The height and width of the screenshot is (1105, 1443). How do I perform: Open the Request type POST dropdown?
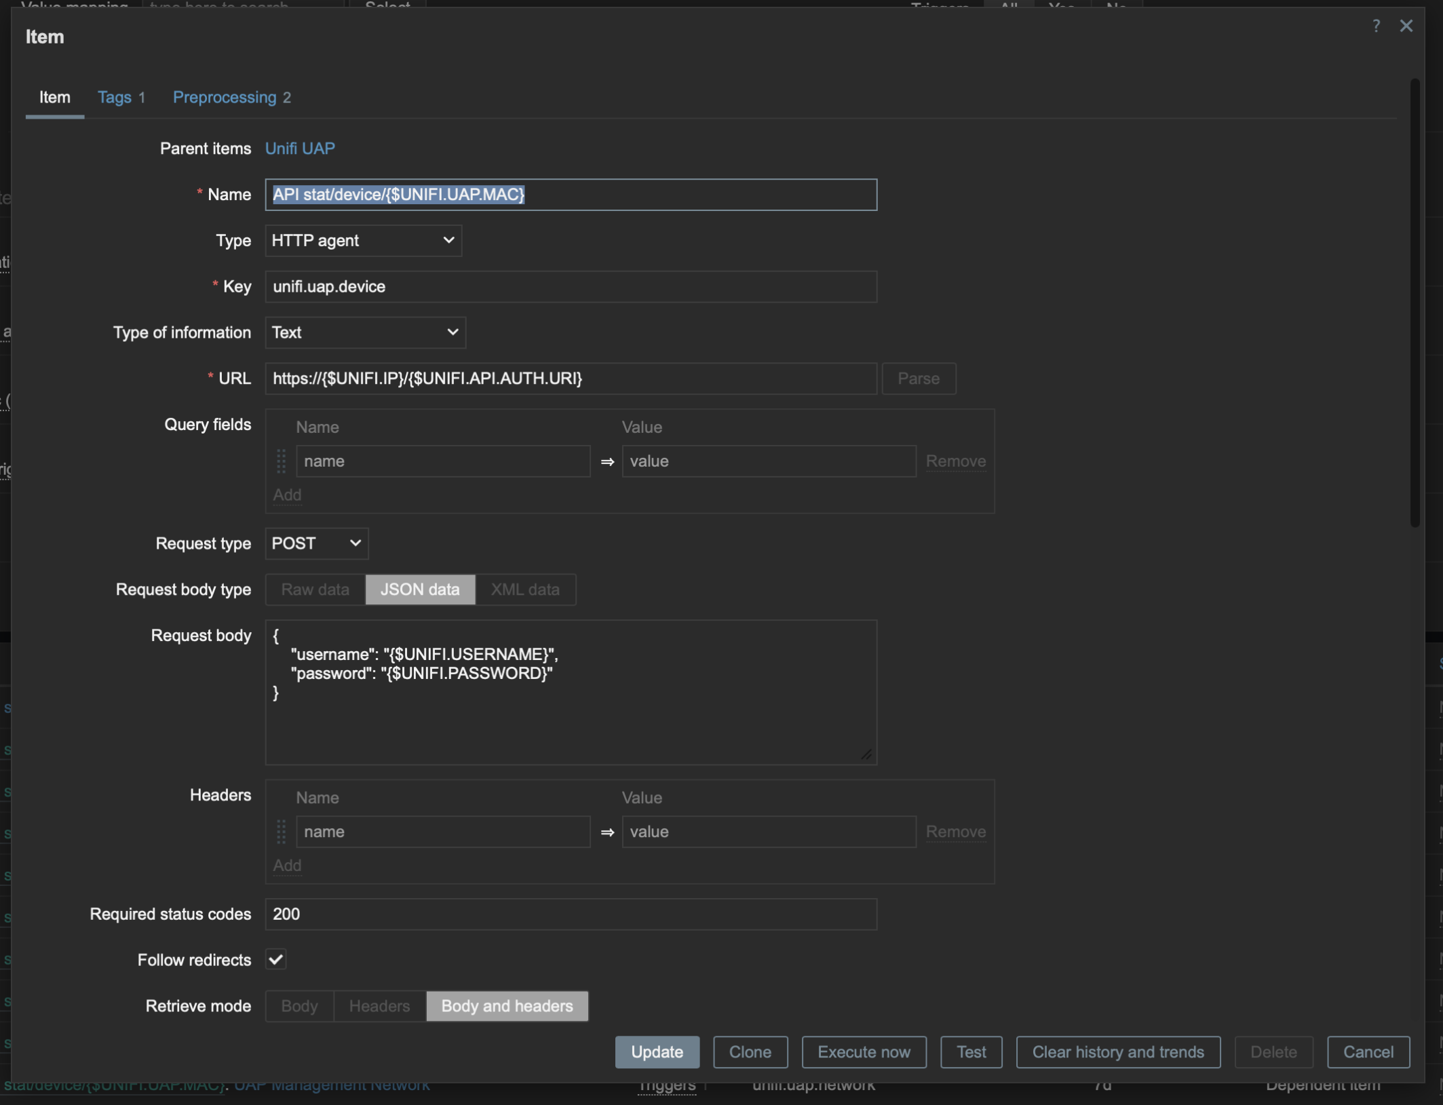pyautogui.click(x=316, y=543)
